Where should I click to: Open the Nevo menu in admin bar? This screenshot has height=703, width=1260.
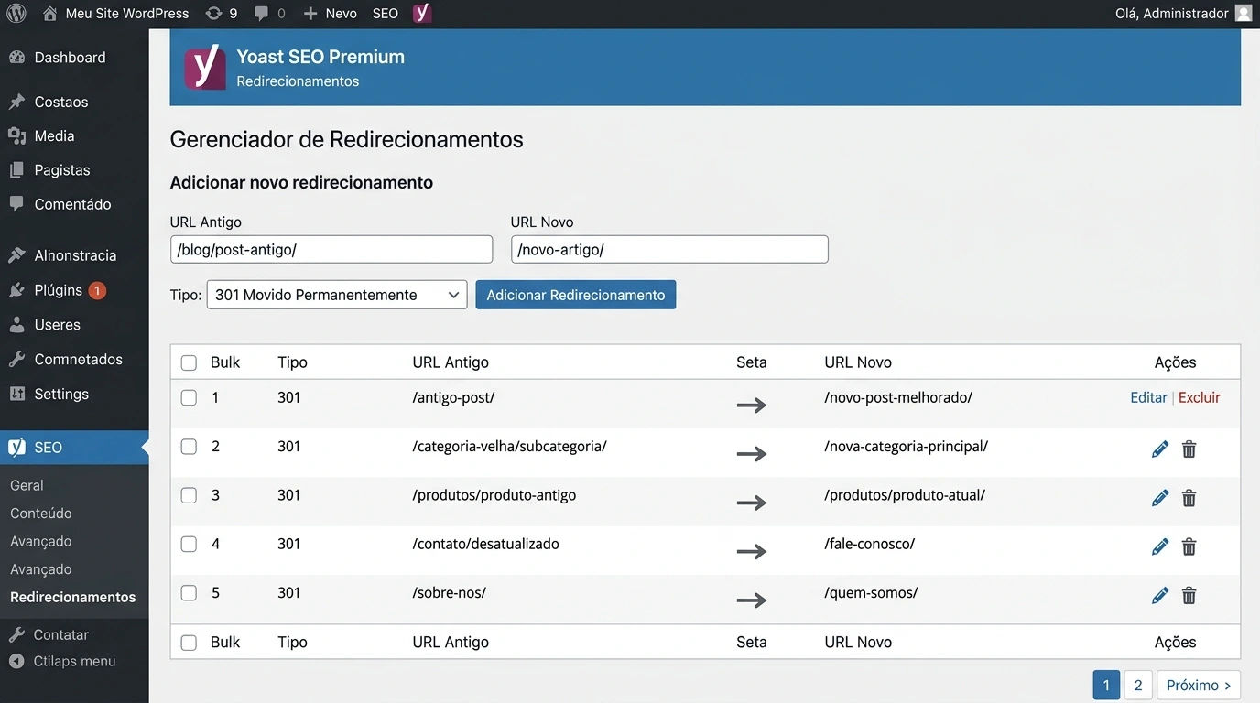point(330,14)
